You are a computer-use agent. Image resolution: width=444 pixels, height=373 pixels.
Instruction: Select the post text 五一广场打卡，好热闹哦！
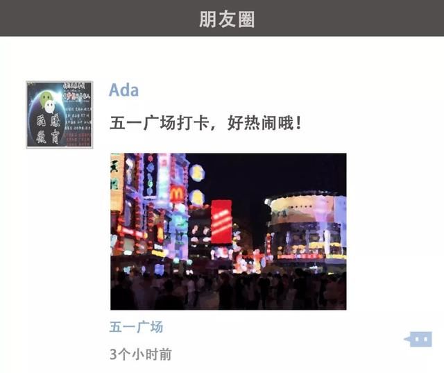[205, 123]
